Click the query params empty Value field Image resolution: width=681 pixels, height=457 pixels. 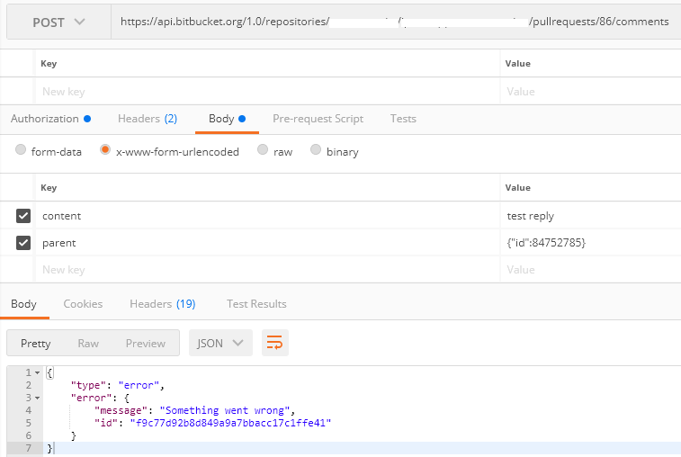591,91
